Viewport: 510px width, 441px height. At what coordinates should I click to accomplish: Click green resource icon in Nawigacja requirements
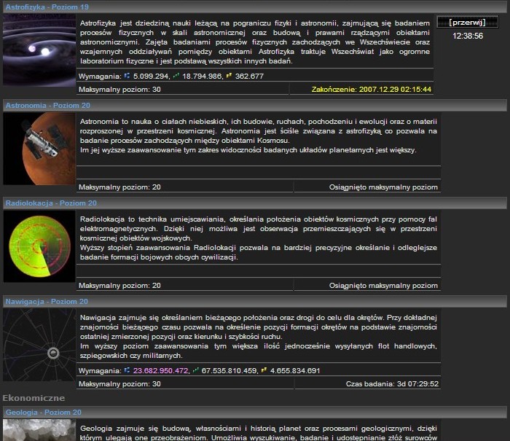pos(195,370)
